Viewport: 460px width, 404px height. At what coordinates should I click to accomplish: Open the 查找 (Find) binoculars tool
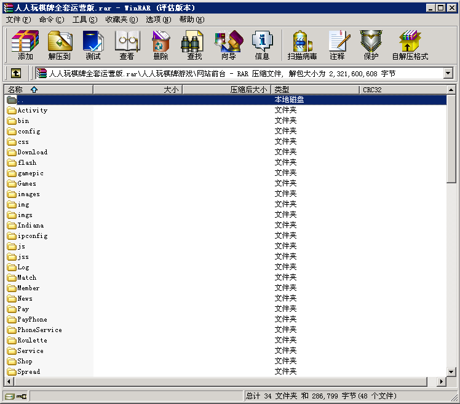tap(194, 45)
